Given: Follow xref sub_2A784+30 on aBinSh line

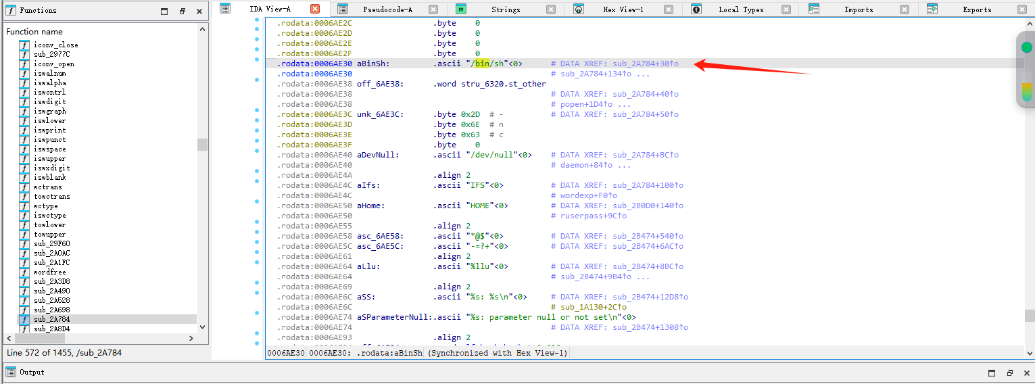Looking at the screenshot, I should (646, 64).
